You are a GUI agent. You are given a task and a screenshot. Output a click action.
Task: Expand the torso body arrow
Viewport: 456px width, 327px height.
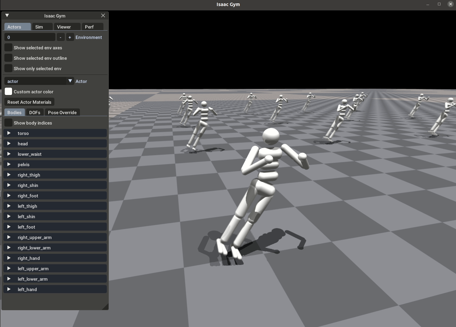coord(9,133)
